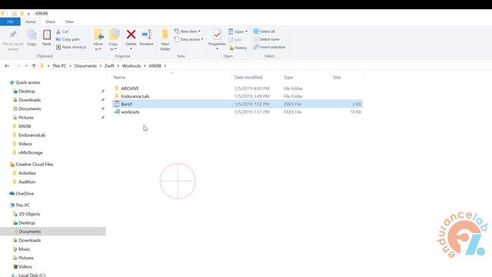Create a New folder

165,40
